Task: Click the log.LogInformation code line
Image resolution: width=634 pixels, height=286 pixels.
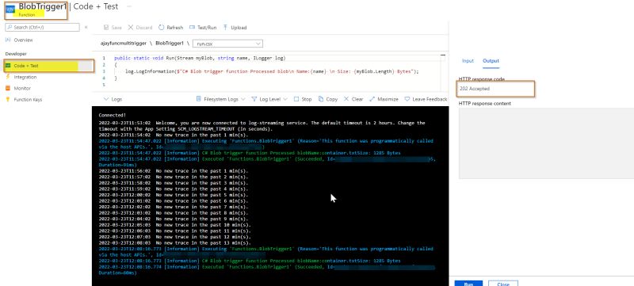Action: pos(272,71)
